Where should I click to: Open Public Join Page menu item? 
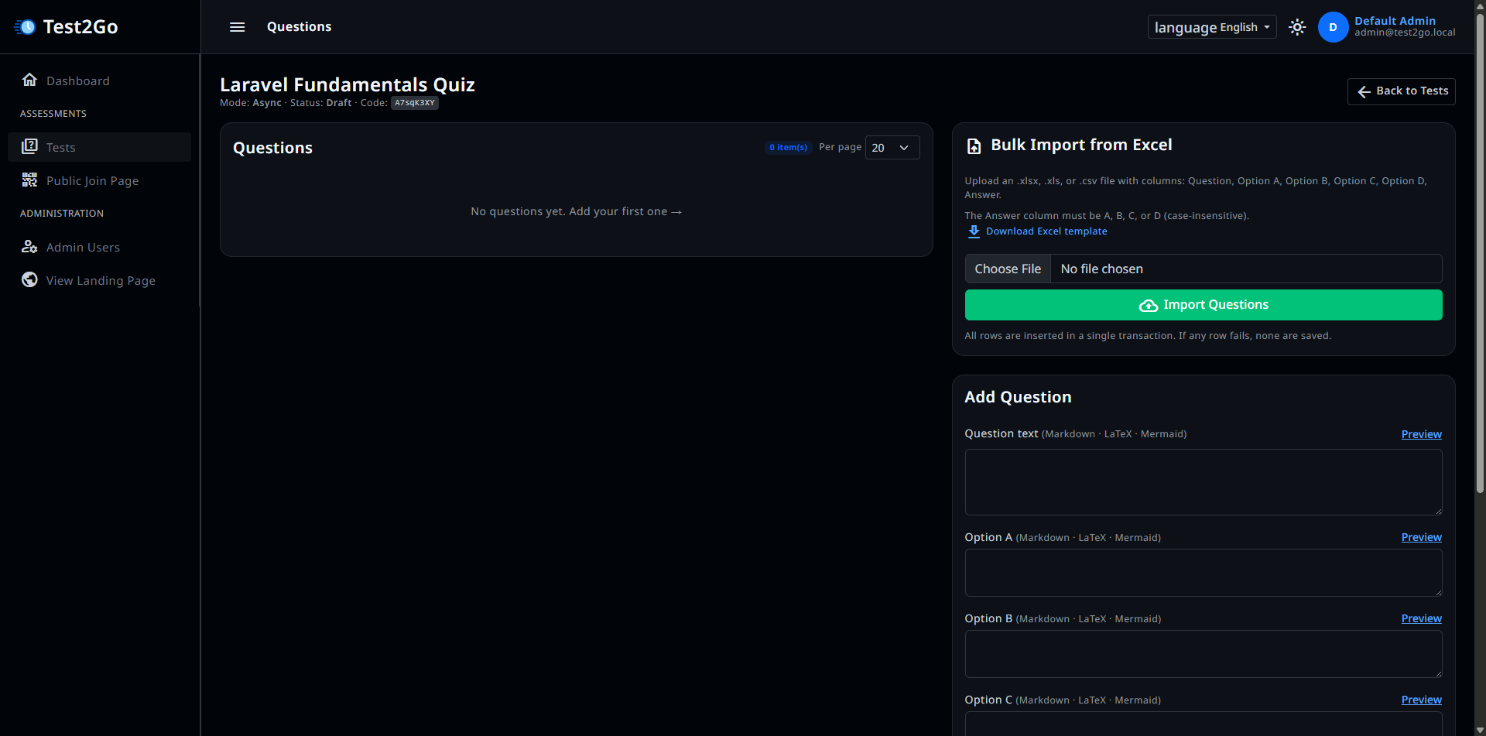pos(99,180)
